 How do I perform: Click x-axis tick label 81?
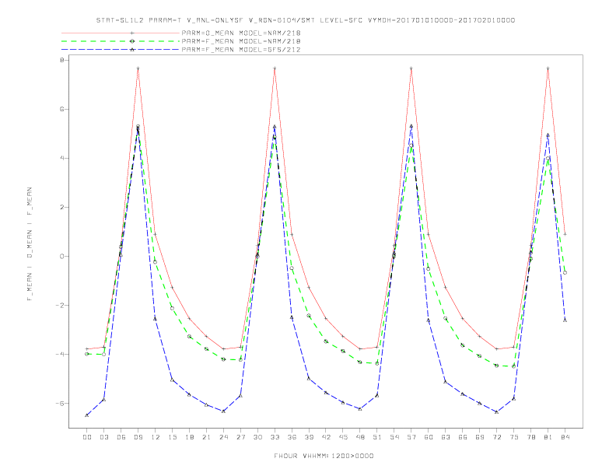click(x=548, y=437)
